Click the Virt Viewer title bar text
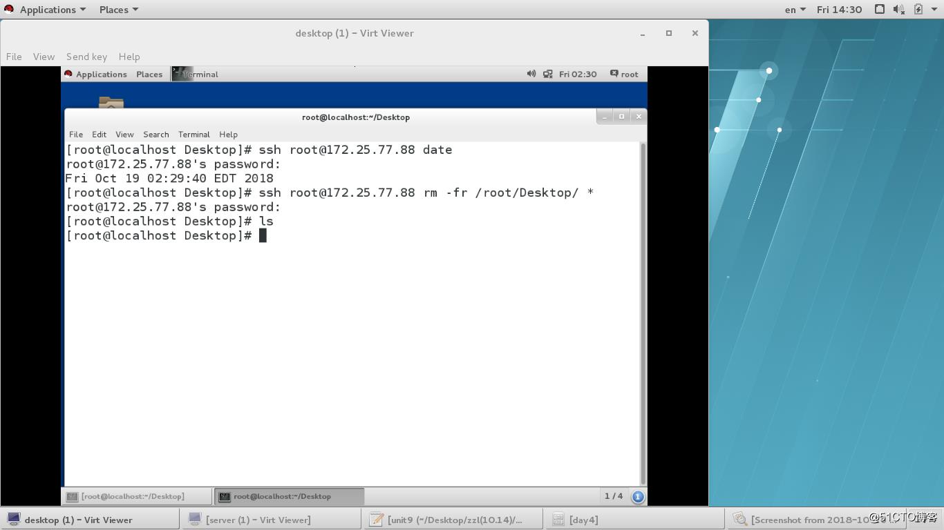The width and height of the screenshot is (944, 530). 355,33
